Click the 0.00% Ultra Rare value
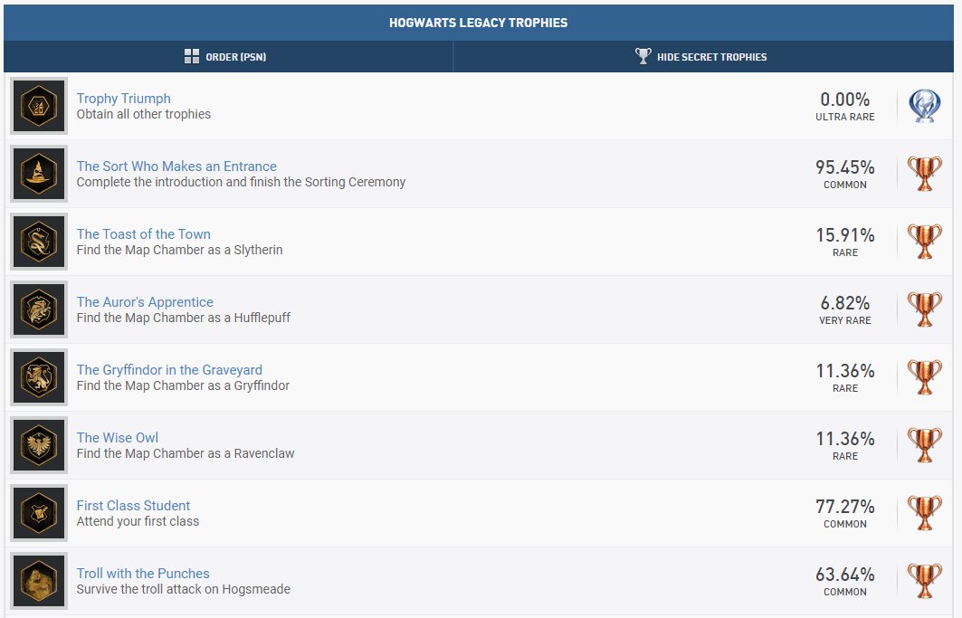 (x=845, y=106)
